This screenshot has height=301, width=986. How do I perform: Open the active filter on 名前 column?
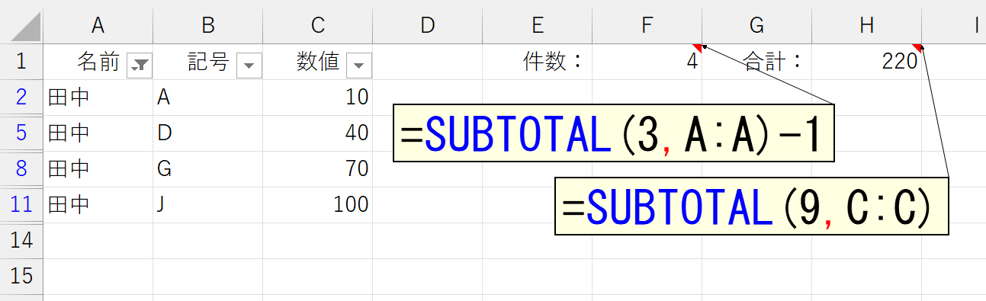tap(140, 66)
